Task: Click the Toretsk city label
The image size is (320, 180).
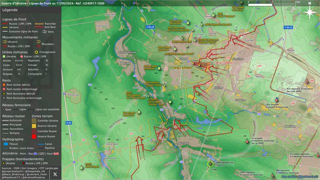Action: 183,58
